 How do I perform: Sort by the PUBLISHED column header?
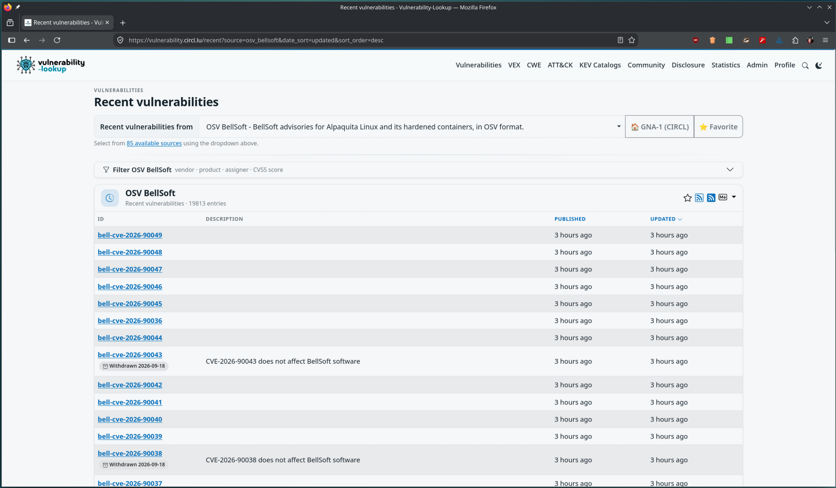click(x=570, y=219)
